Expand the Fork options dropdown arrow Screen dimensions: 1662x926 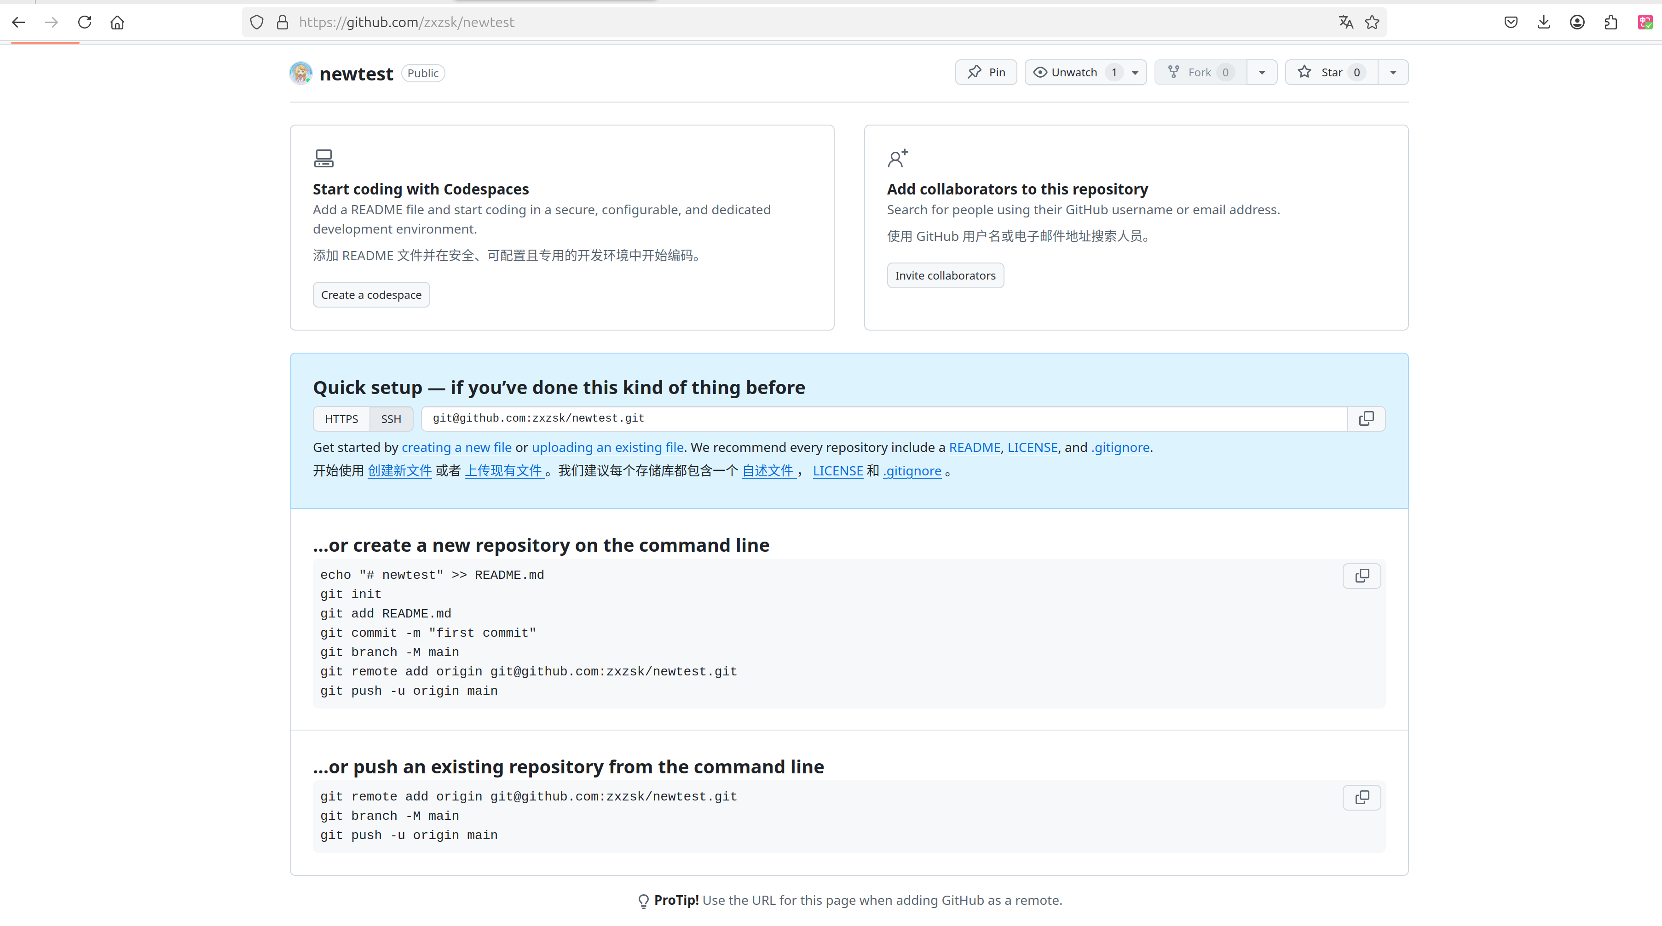point(1262,72)
